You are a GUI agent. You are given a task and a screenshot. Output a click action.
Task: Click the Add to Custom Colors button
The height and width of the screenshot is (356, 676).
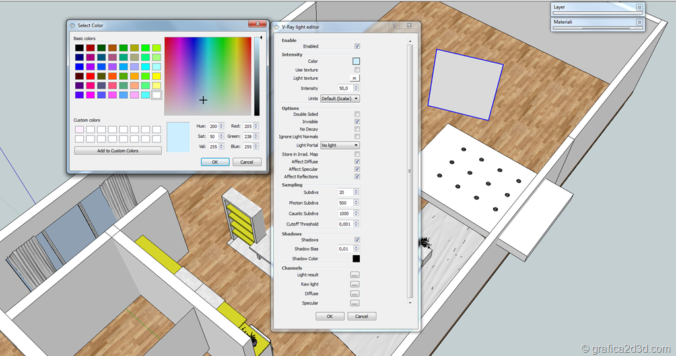coord(118,151)
